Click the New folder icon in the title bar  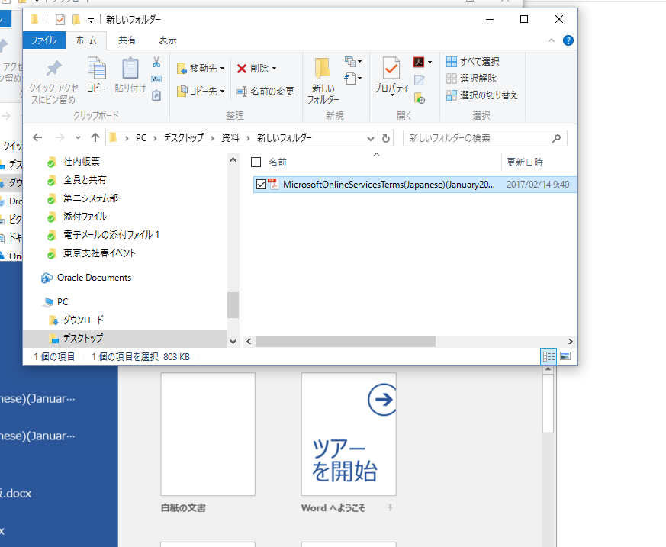(76, 20)
